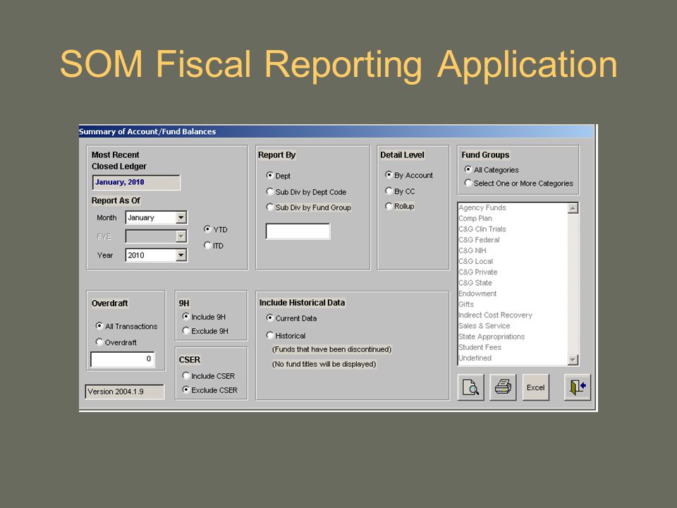Click the Report By text input box

coord(298,231)
